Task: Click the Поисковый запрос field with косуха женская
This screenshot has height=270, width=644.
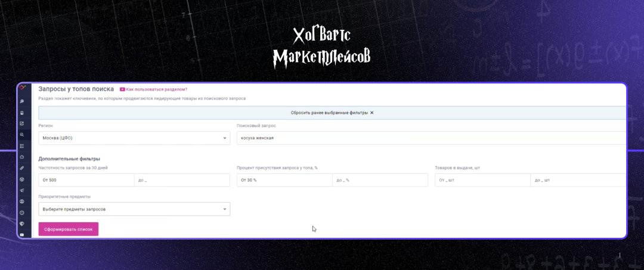Action: (429, 138)
